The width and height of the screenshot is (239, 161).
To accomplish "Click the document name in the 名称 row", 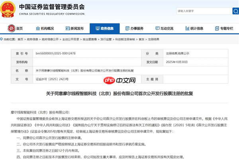I will click(x=85, y=71).
